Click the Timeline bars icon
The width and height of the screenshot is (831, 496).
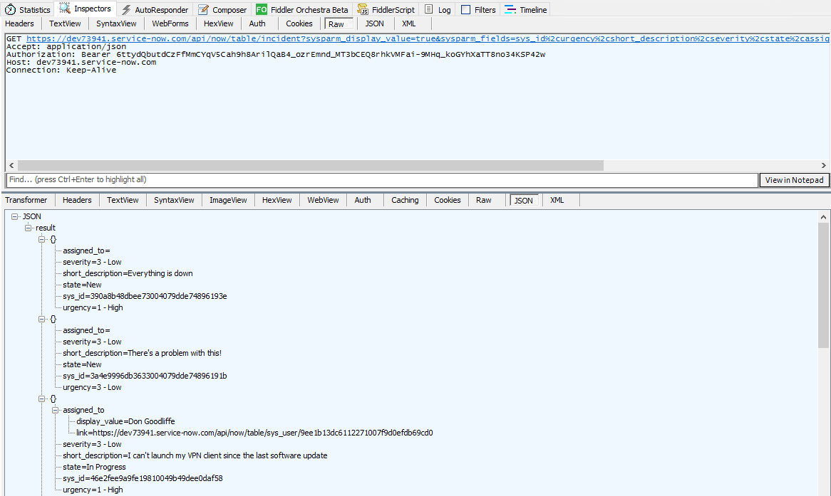pyautogui.click(x=510, y=9)
